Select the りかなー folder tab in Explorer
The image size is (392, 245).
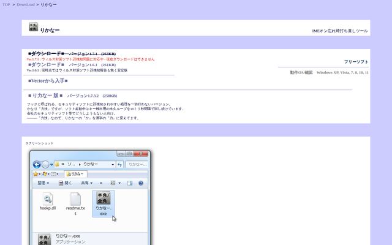(75, 174)
